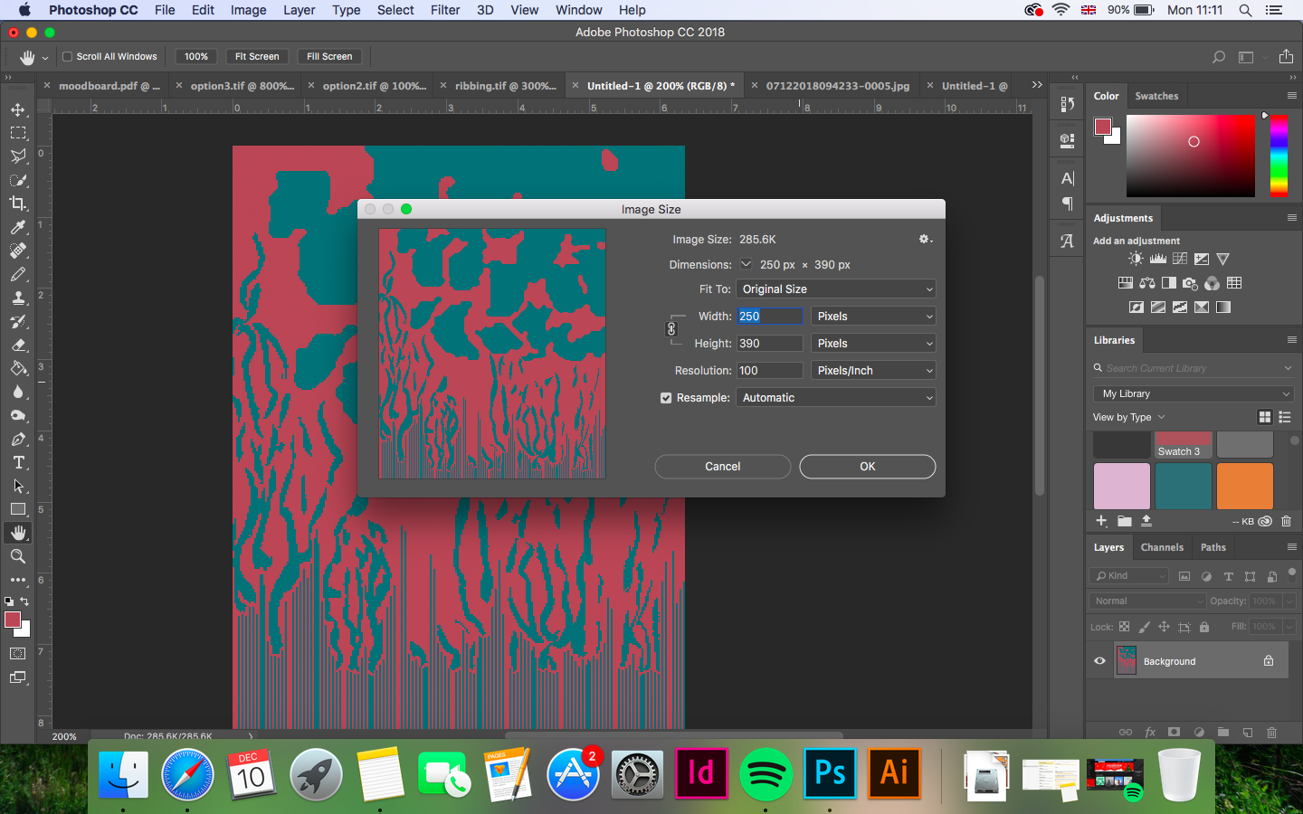Select the Hand tool in toolbox
1303x814 pixels.
[x=18, y=533]
